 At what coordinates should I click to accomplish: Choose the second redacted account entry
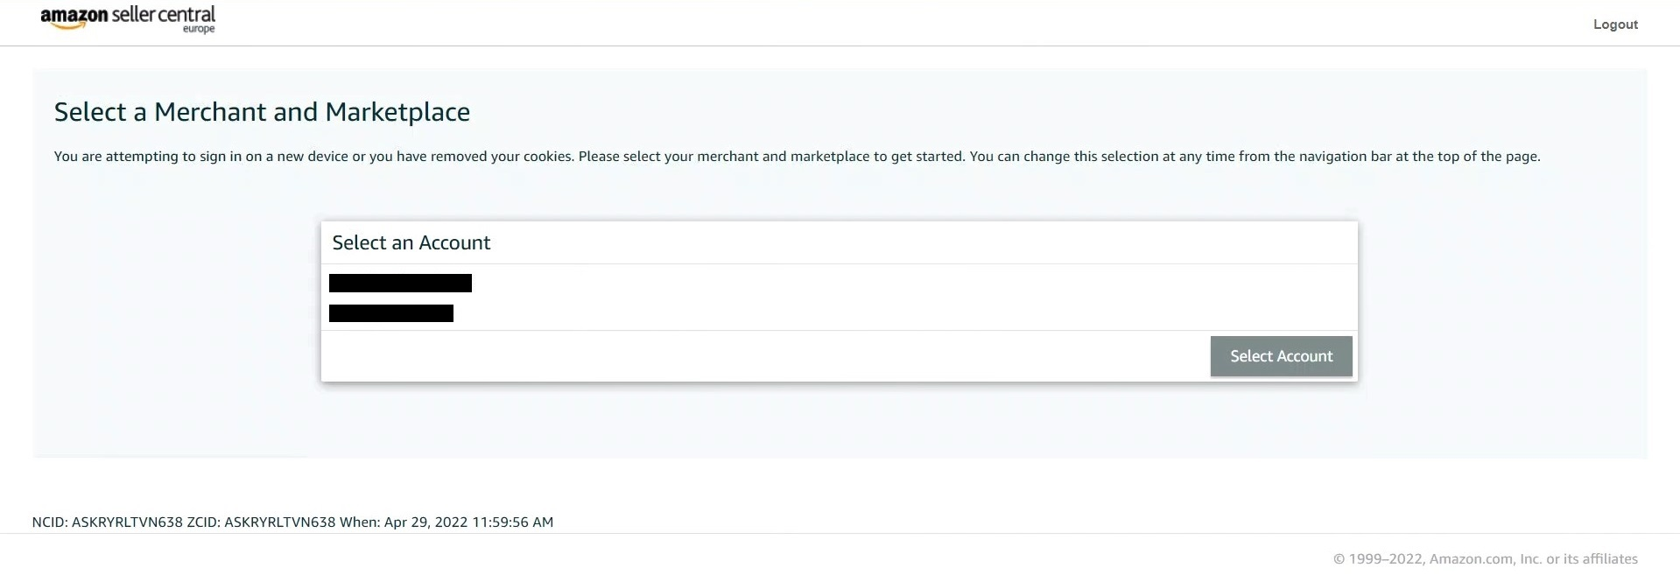(x=390, y=313)
